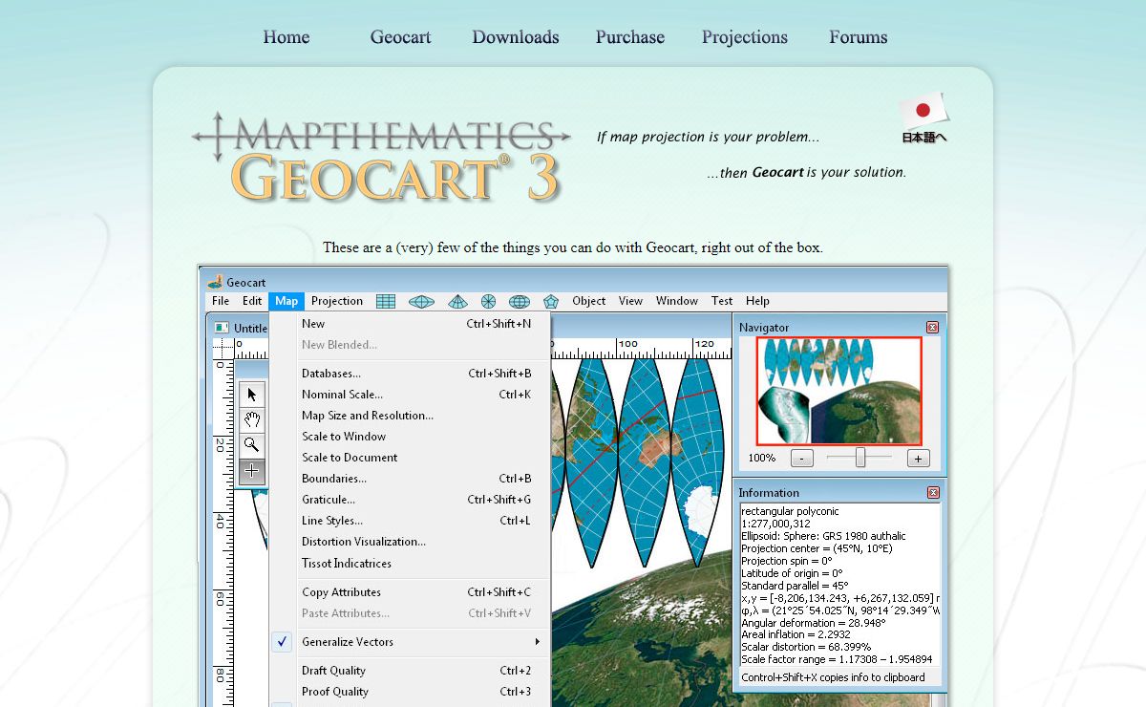This screenshot has width=1146, height=707.
Task: Choose Line Styles... menu entry
Action: point(411,521)
